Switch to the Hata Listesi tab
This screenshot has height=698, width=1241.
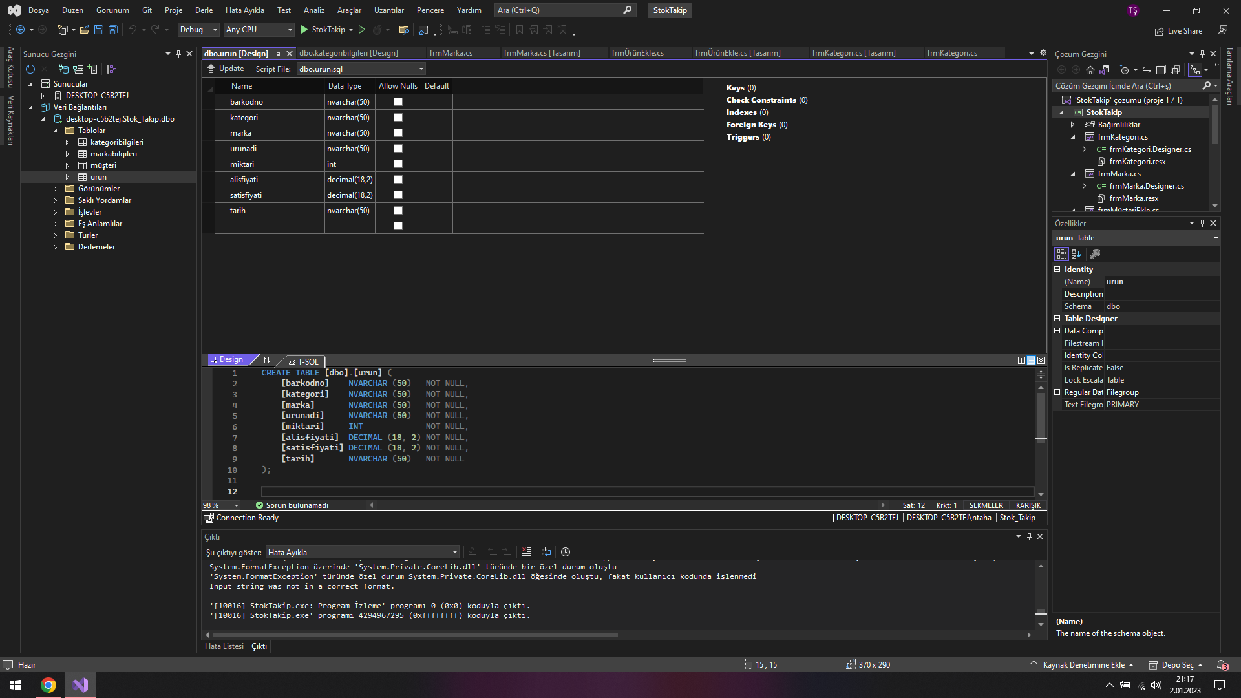pyautogui.click(x=224, y=646)
